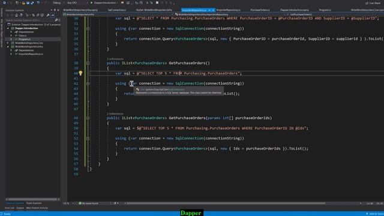The height and width of the screenshot is (216, 384).
Task: Open the Web Publish Activity tab
Action: click(37, 208)
